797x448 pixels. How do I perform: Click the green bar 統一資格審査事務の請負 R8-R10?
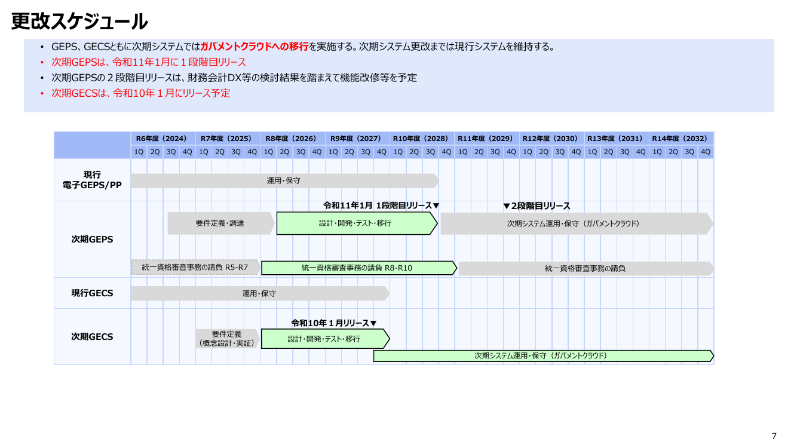pos(358,268)
